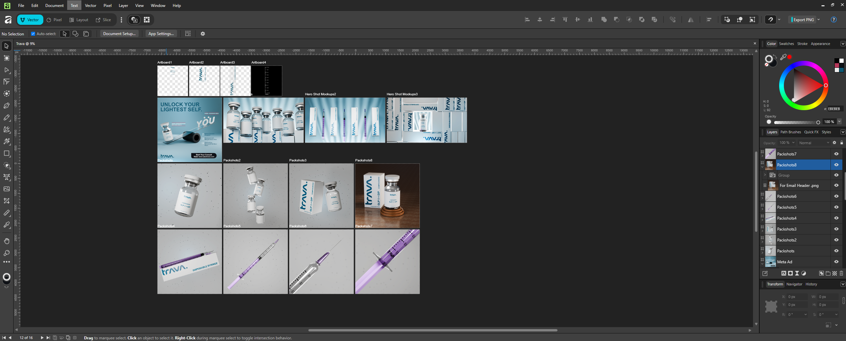Select the Packshots8 artboard on canvas
The width and height of the screenshot is (846, 341).
387,196
